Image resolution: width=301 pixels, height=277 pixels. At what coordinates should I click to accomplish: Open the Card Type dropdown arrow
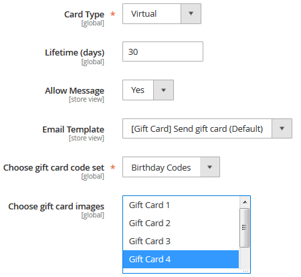click(191, 13)
